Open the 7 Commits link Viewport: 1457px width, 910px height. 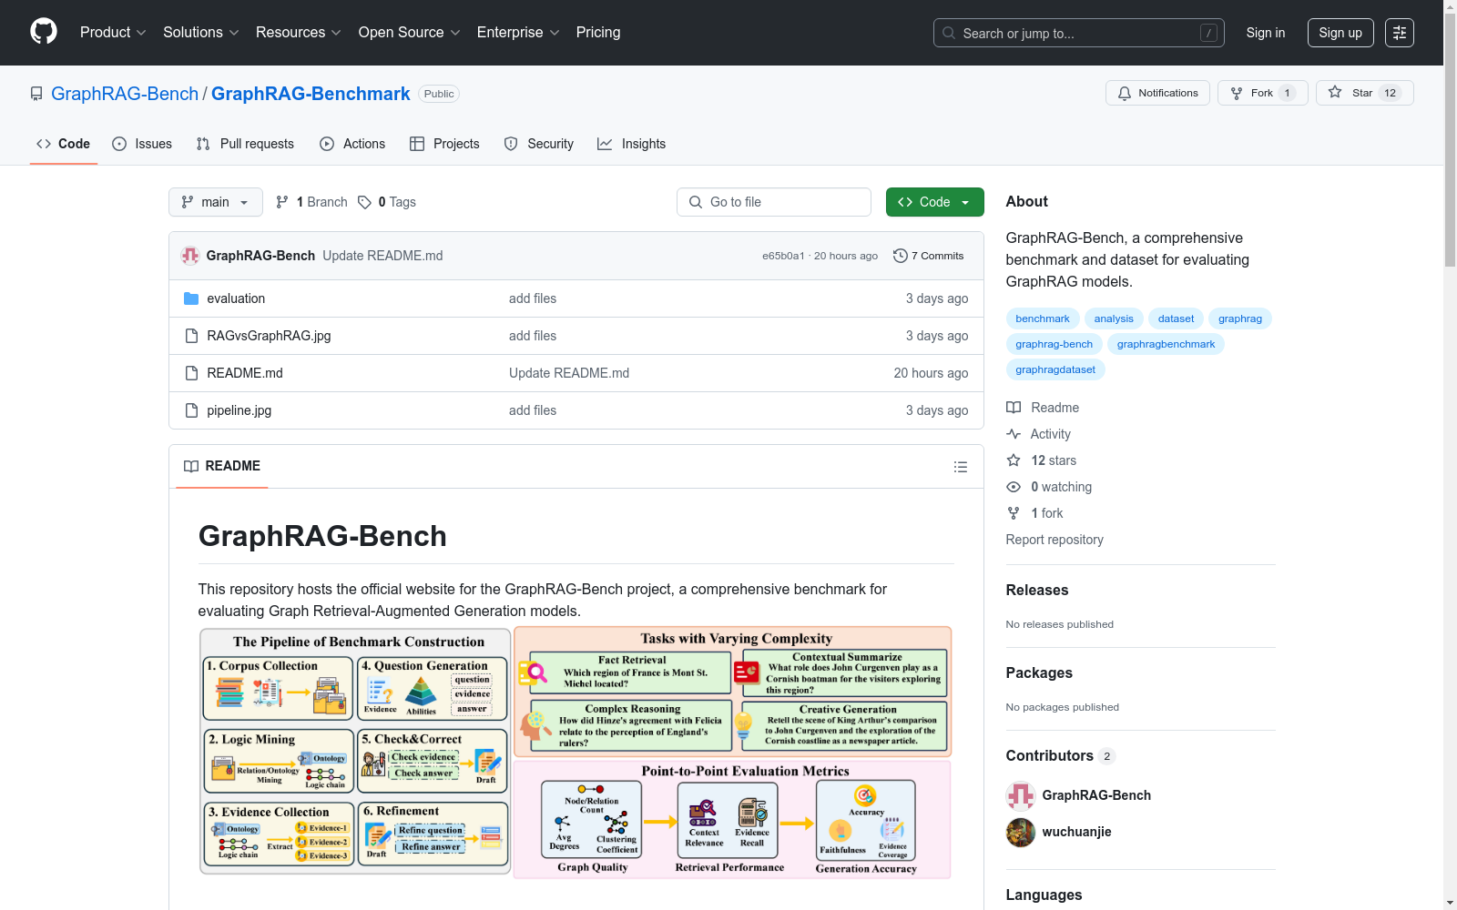pos(929,256)
